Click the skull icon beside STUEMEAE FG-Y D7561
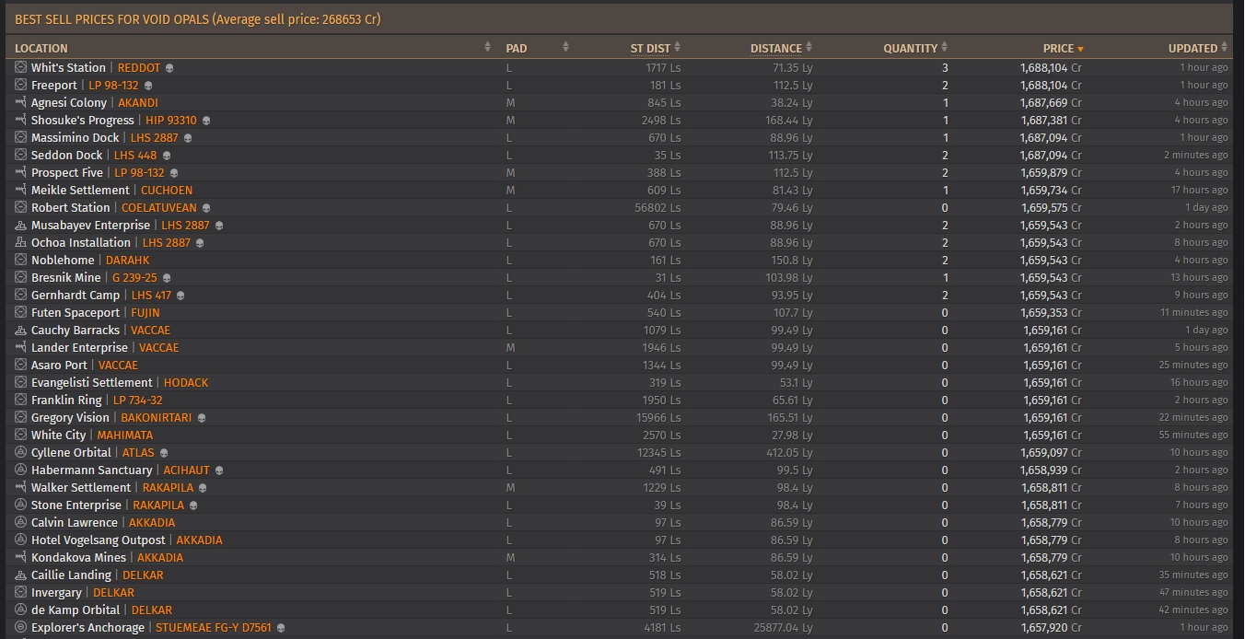Image resolution: width=1245 pixels, height=639 pixels. tap(281, 628)
